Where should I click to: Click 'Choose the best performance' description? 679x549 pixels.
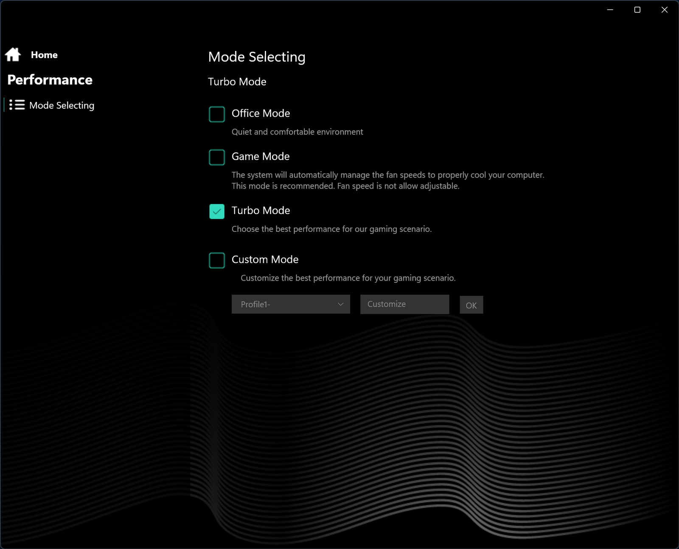331,229
